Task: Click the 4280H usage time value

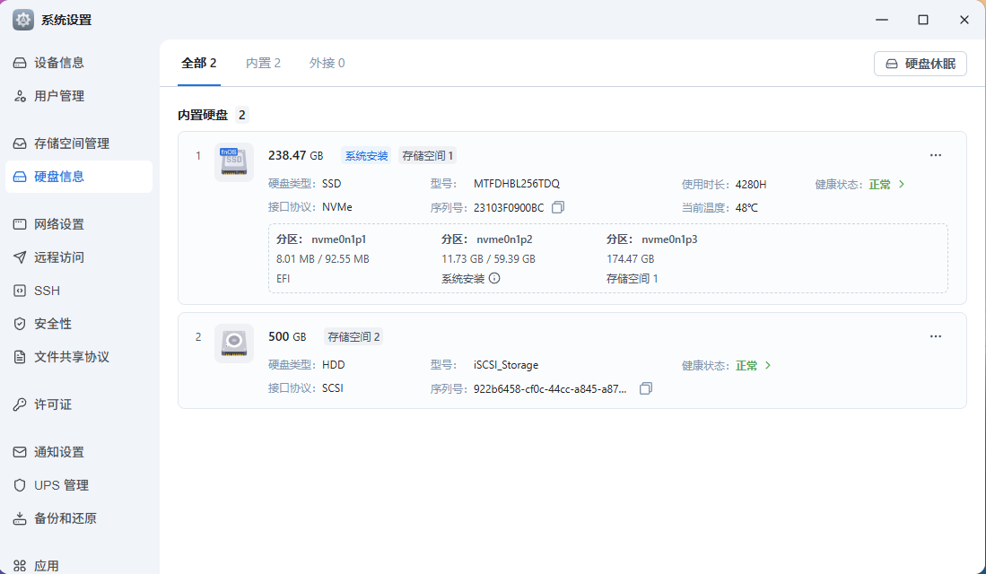Action: coord(751,184)
